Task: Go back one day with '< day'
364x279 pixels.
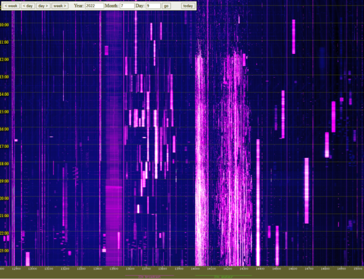Action: 28,5
